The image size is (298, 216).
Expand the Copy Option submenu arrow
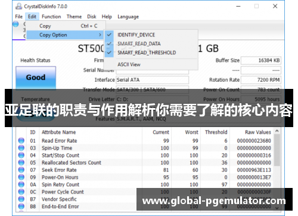tap(100, 35)
